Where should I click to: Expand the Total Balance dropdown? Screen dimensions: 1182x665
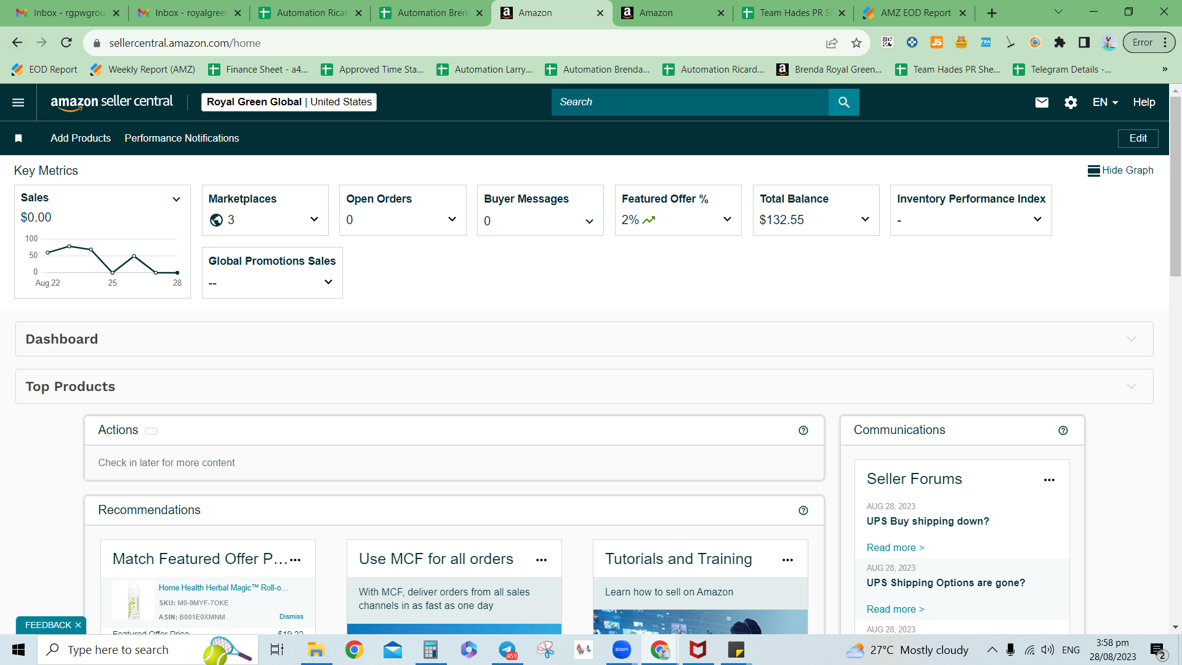[865, 219]
